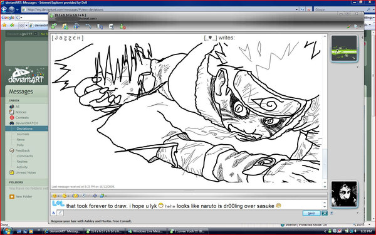Viewport: 376px width, 235px height.
Task: Open Replies in the sidebar
Action: click(x=22, y=162)
